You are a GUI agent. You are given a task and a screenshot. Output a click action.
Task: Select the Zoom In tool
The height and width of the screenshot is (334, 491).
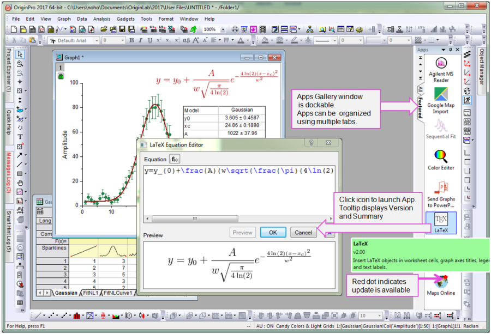click(x=20, y=64)
